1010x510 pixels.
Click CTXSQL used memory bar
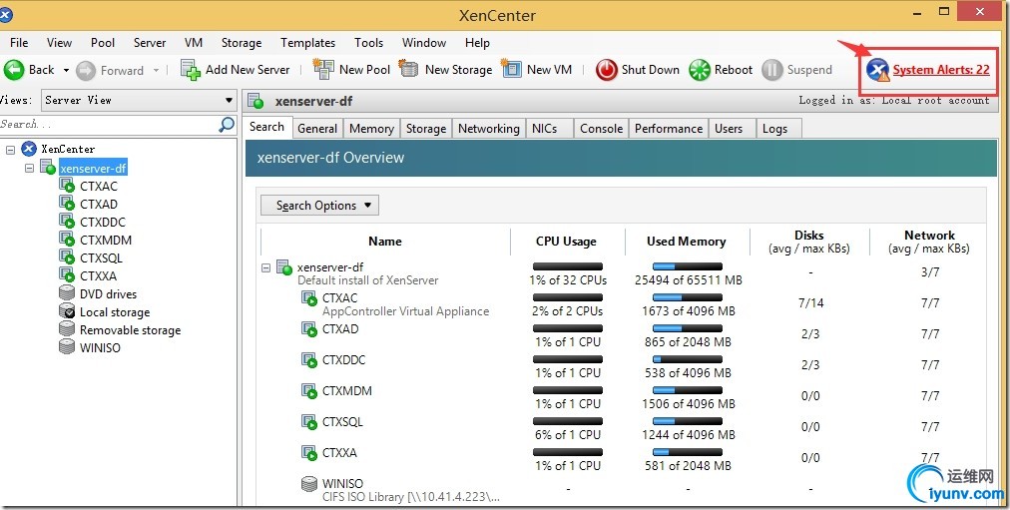pos(688,421)
